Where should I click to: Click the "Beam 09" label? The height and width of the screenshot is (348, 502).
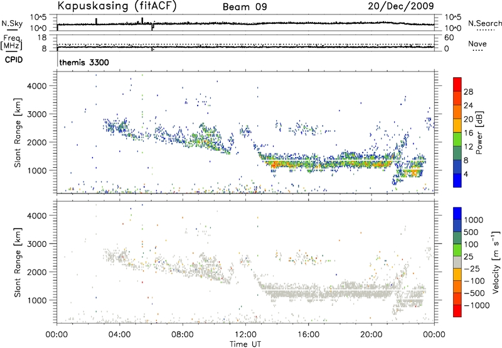point(245,7)
